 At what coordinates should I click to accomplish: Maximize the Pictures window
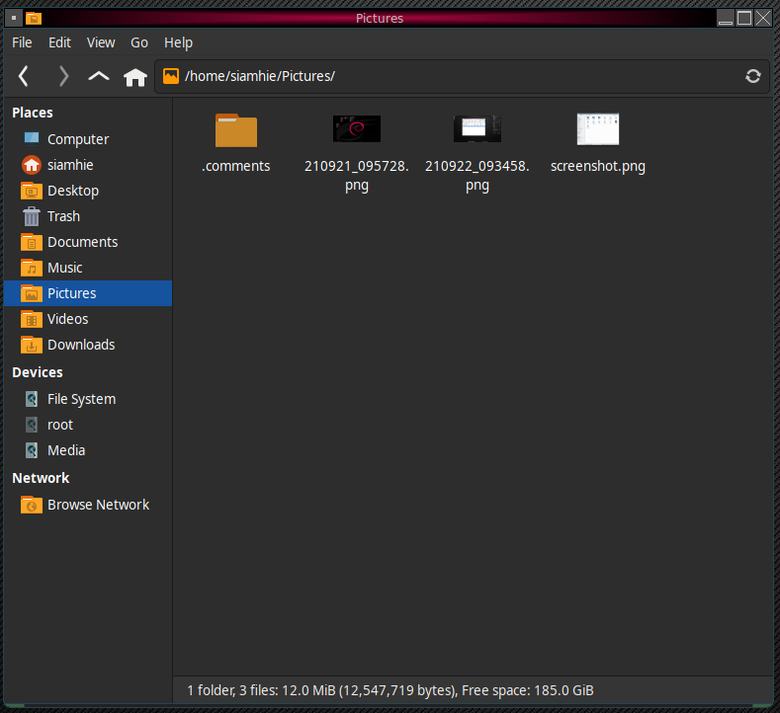click(x=744, y=19)
